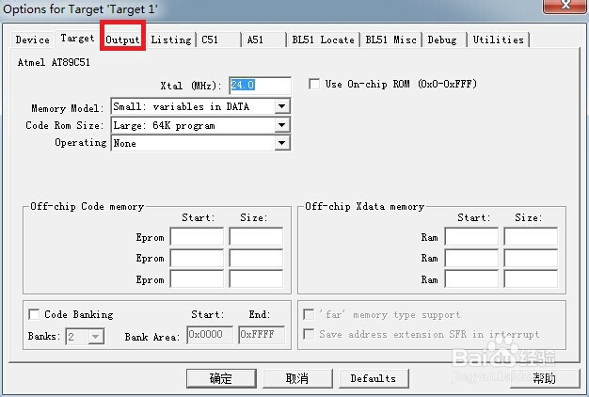Toggle 'far' memory type support checkbox
This screenshot has width=589, height=397.
pyautogui.click(x=309, y=314)
